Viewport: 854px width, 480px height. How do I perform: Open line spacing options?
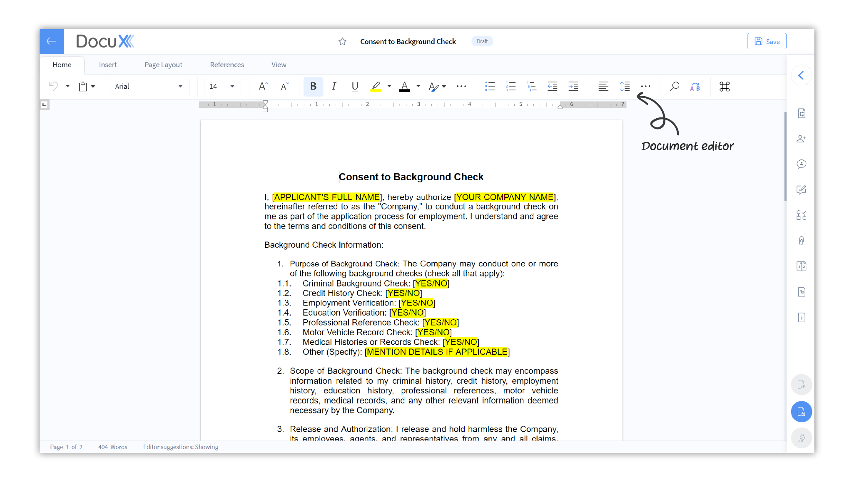click(x=625, y=86)
